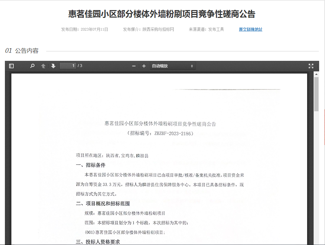Viewport: 325px width, 245px height.
Task: Select the text 来源渠道: 发布工具
Action: point(206,29)
